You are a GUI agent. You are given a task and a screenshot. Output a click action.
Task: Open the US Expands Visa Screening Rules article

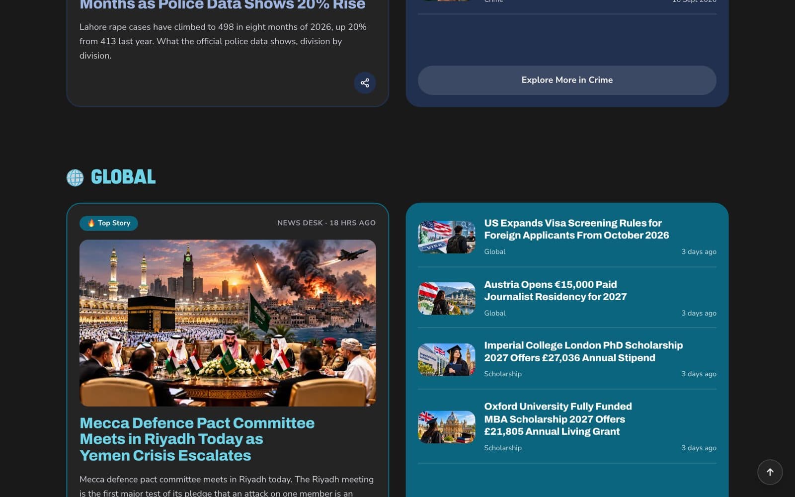pos(576,229)
